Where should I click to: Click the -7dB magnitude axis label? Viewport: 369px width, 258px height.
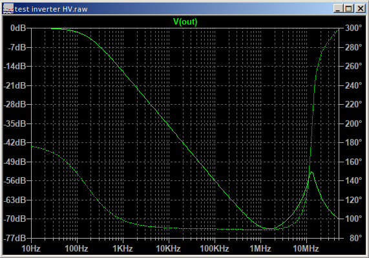coord(17,47)
